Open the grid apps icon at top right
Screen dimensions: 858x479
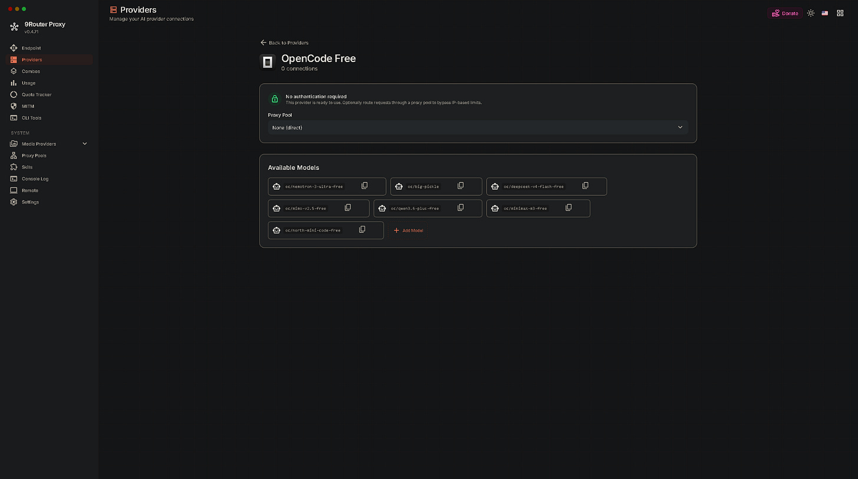840,13
